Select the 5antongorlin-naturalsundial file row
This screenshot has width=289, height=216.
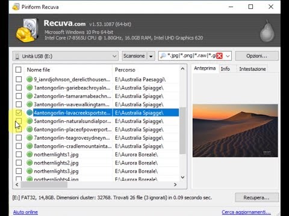(x=96, y=121)
